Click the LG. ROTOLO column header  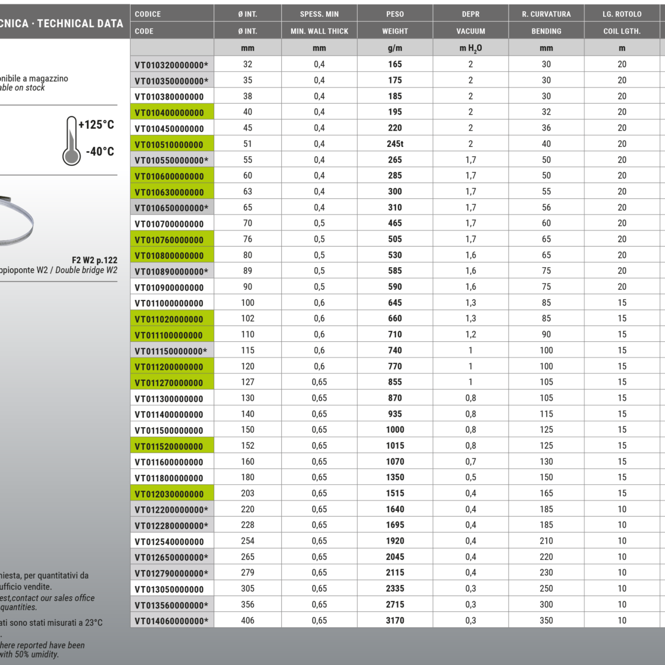pyautogui.click(x=622, y=14)
